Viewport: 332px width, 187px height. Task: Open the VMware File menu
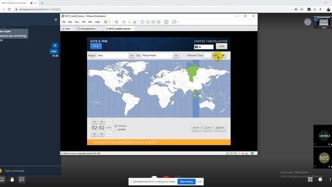click(64, 22)
